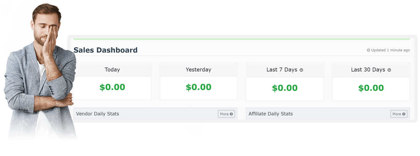The width and height of the screenshot is (420, 156).
Task: Expand the Last 7 Days dropdown arrow
Action: click(301, 70)
